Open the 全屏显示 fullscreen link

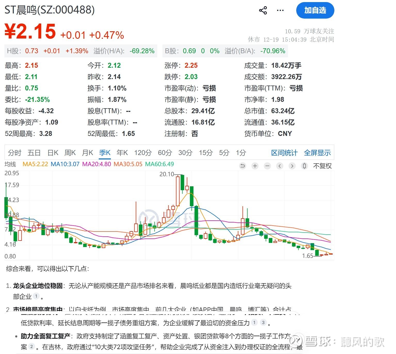coord(317,153)
